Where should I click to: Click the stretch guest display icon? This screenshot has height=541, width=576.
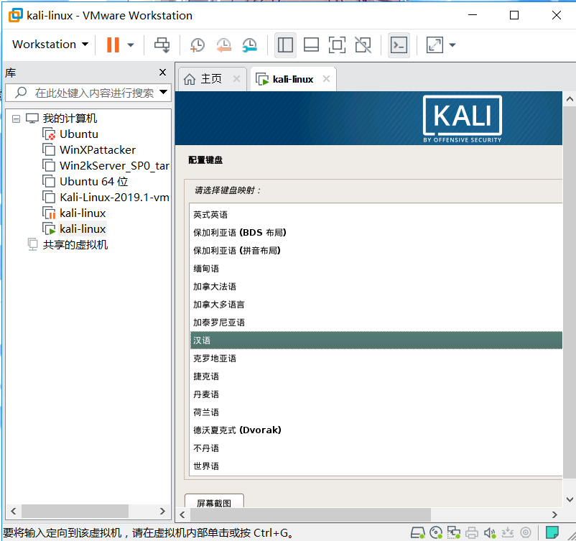tap(435, 45)
